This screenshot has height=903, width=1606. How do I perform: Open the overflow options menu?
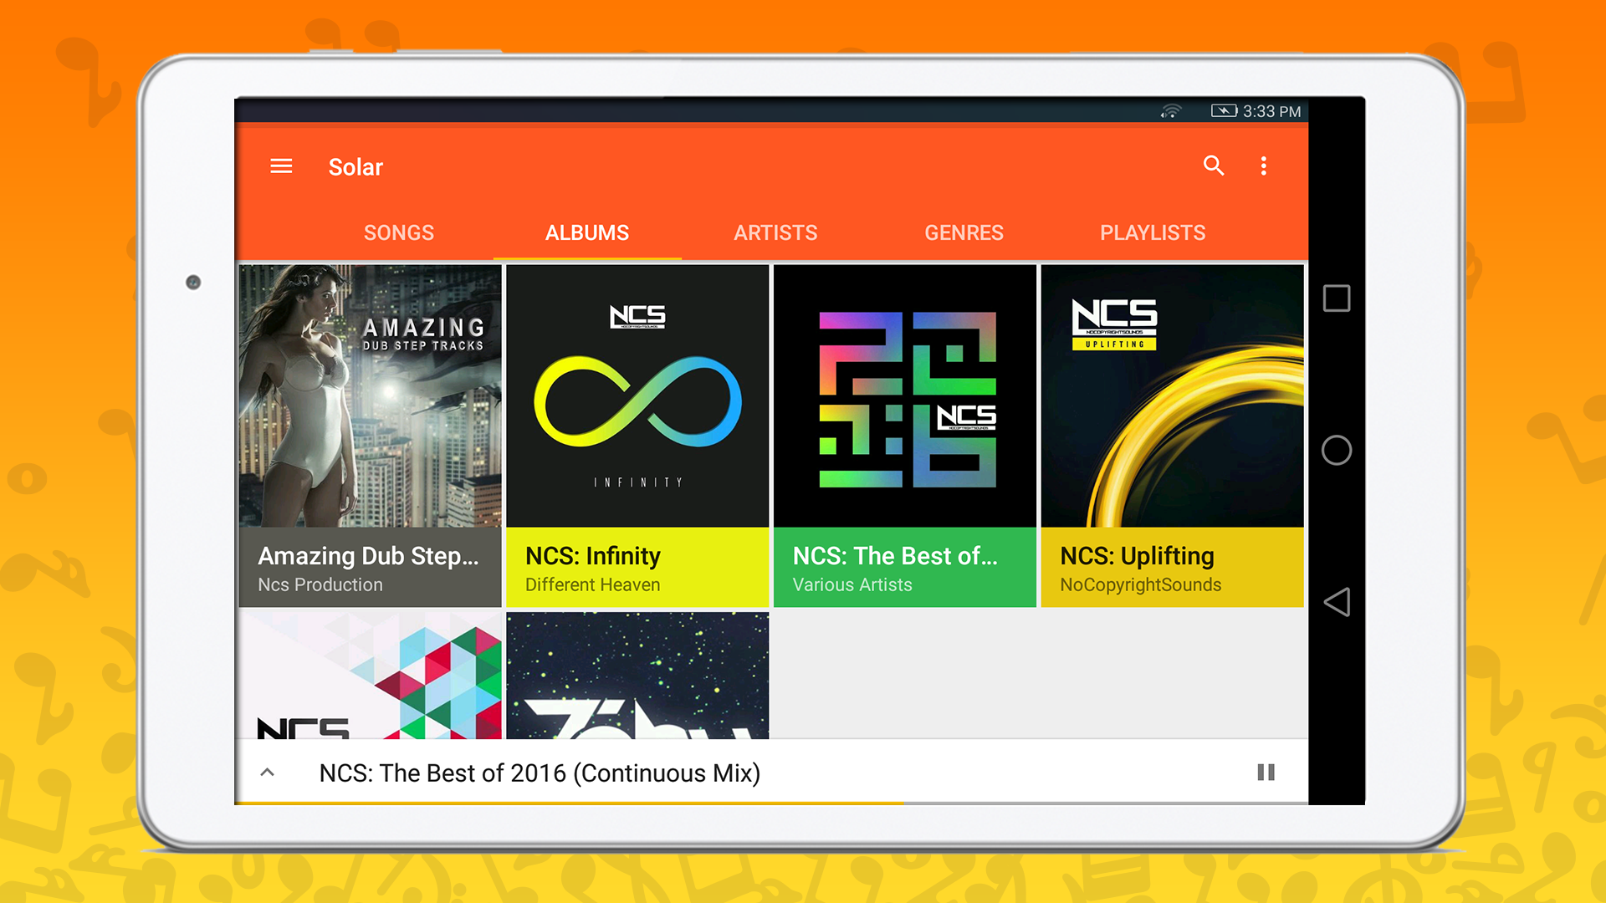(1264, 166)
